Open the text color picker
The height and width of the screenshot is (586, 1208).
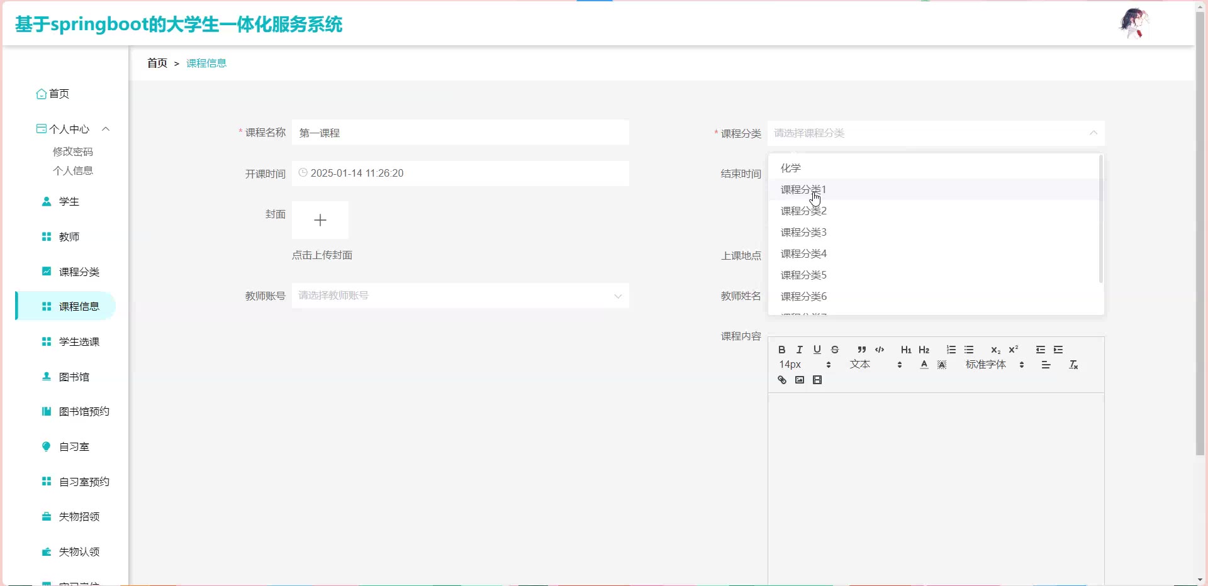click(x=924, y=365)
